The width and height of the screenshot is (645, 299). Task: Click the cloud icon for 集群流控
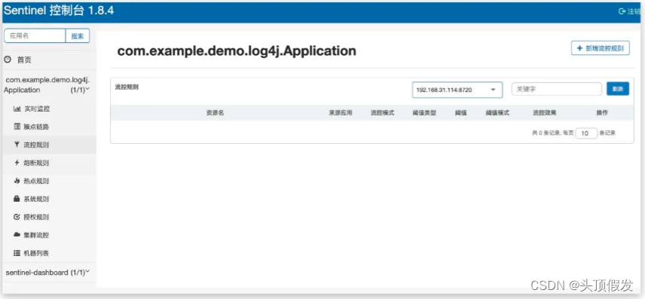(x=17, y=235)
